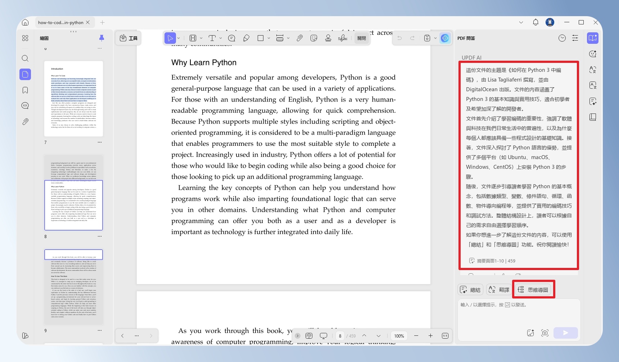Expand the text tool dropdown arrow
This screenshot has height=362, width=619.
pyautogui.click(x=221, y=38)
